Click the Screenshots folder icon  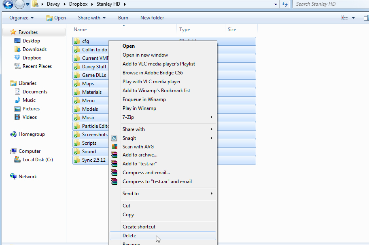click(77, 135)
